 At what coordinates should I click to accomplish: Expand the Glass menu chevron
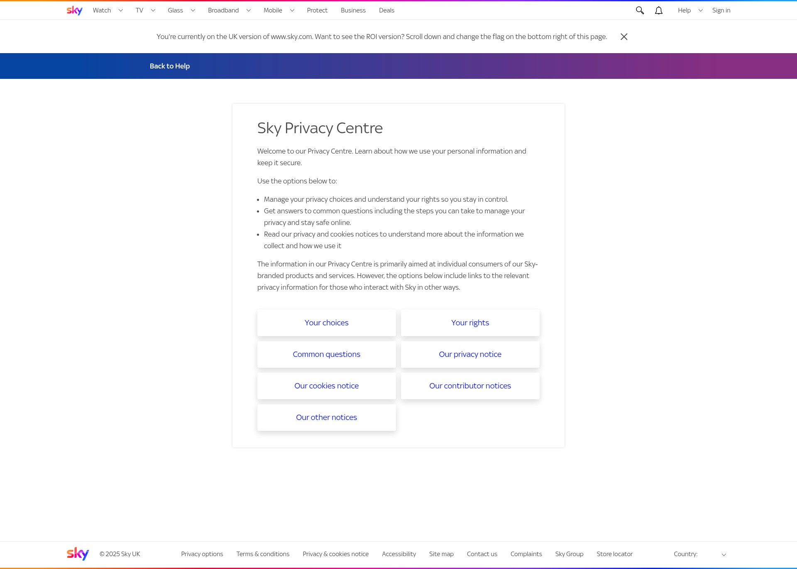click(x=193, y=10)
